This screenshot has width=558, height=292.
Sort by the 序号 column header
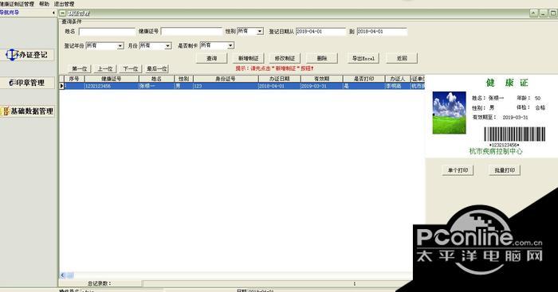pos(74,79)
